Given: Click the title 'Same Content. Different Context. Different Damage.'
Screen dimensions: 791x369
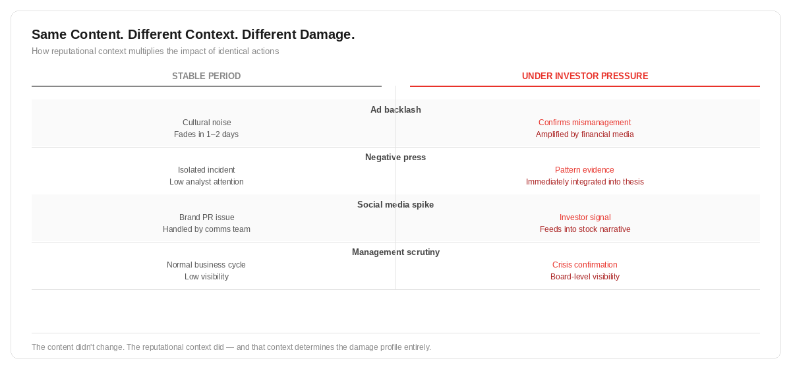Looking at the screenshot, I should pyautogui.click(x=193, y=34).
